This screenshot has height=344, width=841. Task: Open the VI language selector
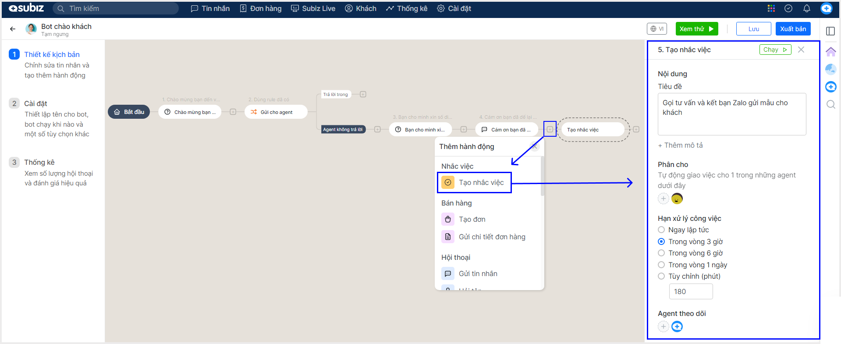point(656,29)
